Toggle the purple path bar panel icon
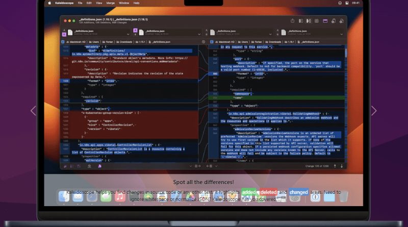Viewport: 408px width, 227px height. coord(325,21)
